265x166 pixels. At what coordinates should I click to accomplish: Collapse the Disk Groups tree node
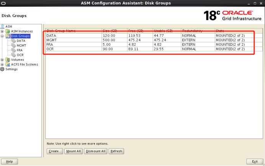[x=2, y=36]
